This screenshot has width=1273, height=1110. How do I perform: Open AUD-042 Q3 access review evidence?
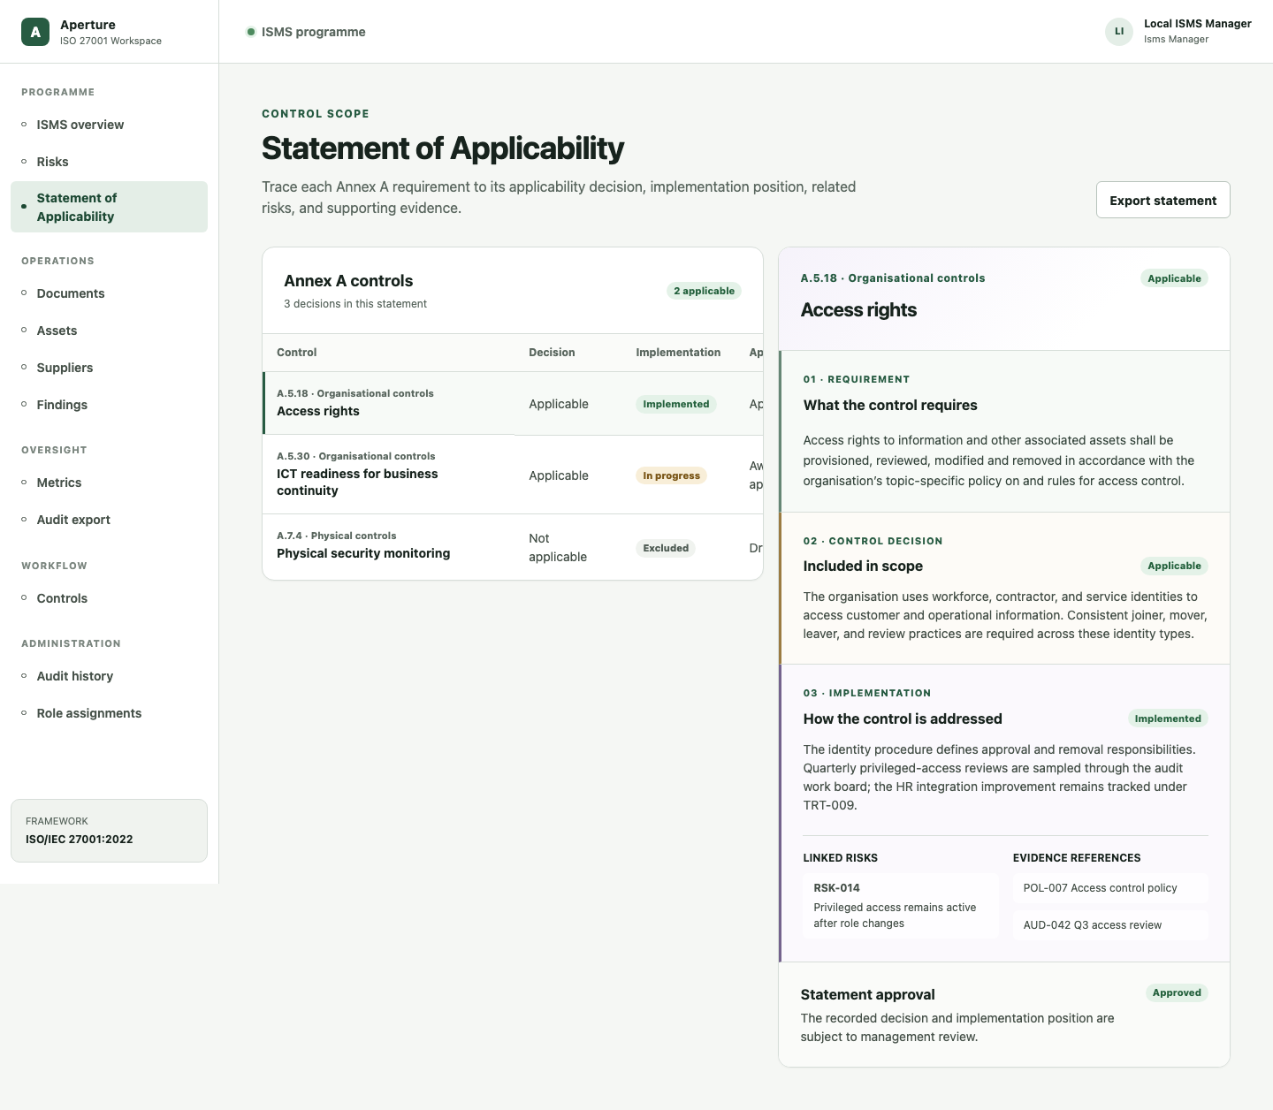[1110, 925]
